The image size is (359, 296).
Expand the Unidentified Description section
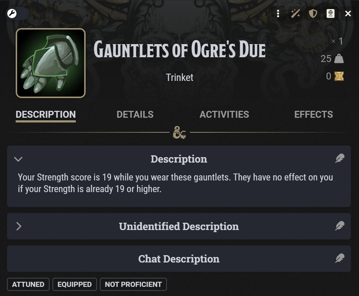pyautogui.click(x=18, y=226)
